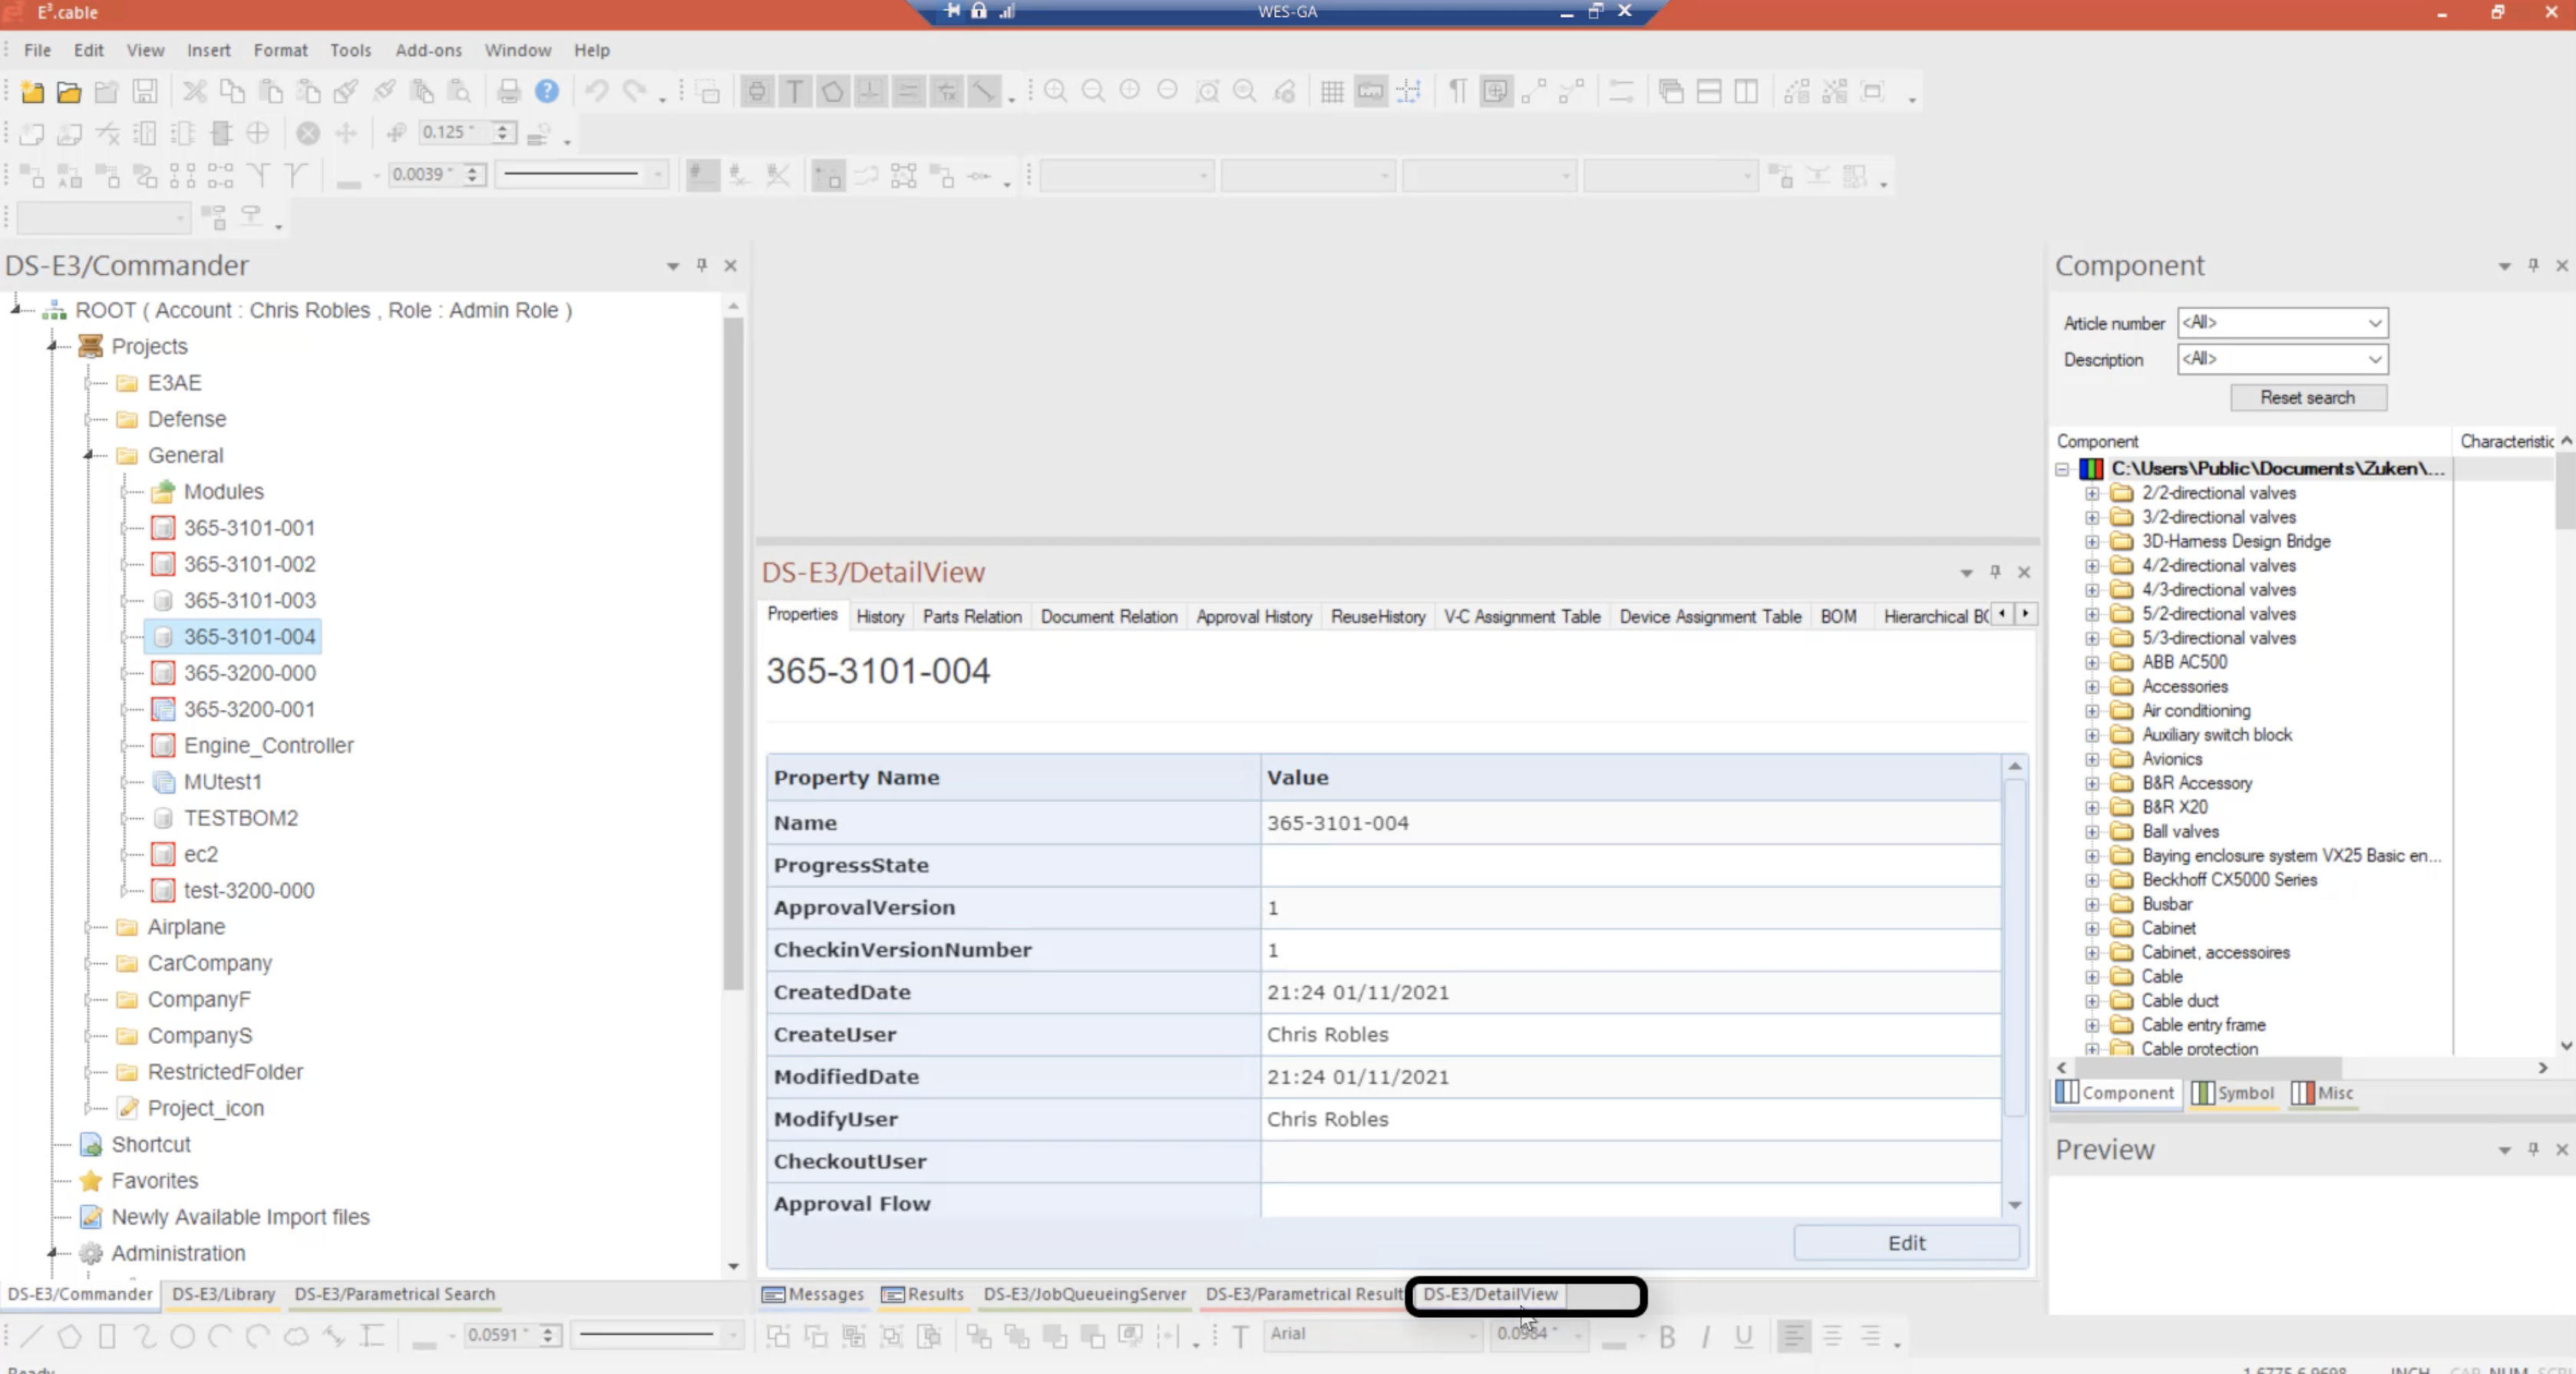This screenshot has width=2576, height=1374.
Task: Click the four-arrow move icon
Action: pyautogui.click(x=346, y=133)
